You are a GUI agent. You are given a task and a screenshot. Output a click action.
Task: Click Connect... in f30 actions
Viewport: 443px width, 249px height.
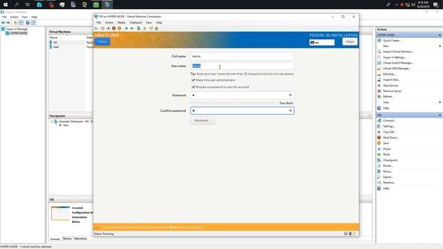[x=389, y=120]
